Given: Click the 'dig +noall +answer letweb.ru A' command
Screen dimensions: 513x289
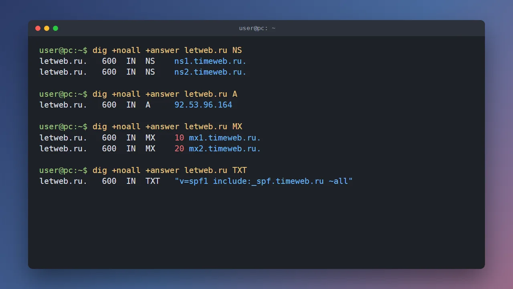Looking at the screenshot, I should 165,94.
